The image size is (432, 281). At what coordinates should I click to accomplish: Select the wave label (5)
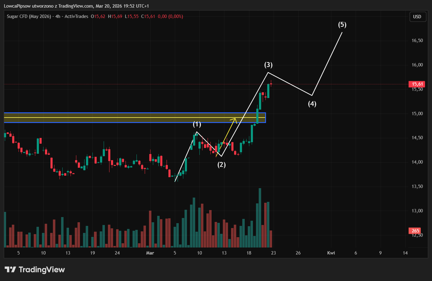[x=342, y=25]
